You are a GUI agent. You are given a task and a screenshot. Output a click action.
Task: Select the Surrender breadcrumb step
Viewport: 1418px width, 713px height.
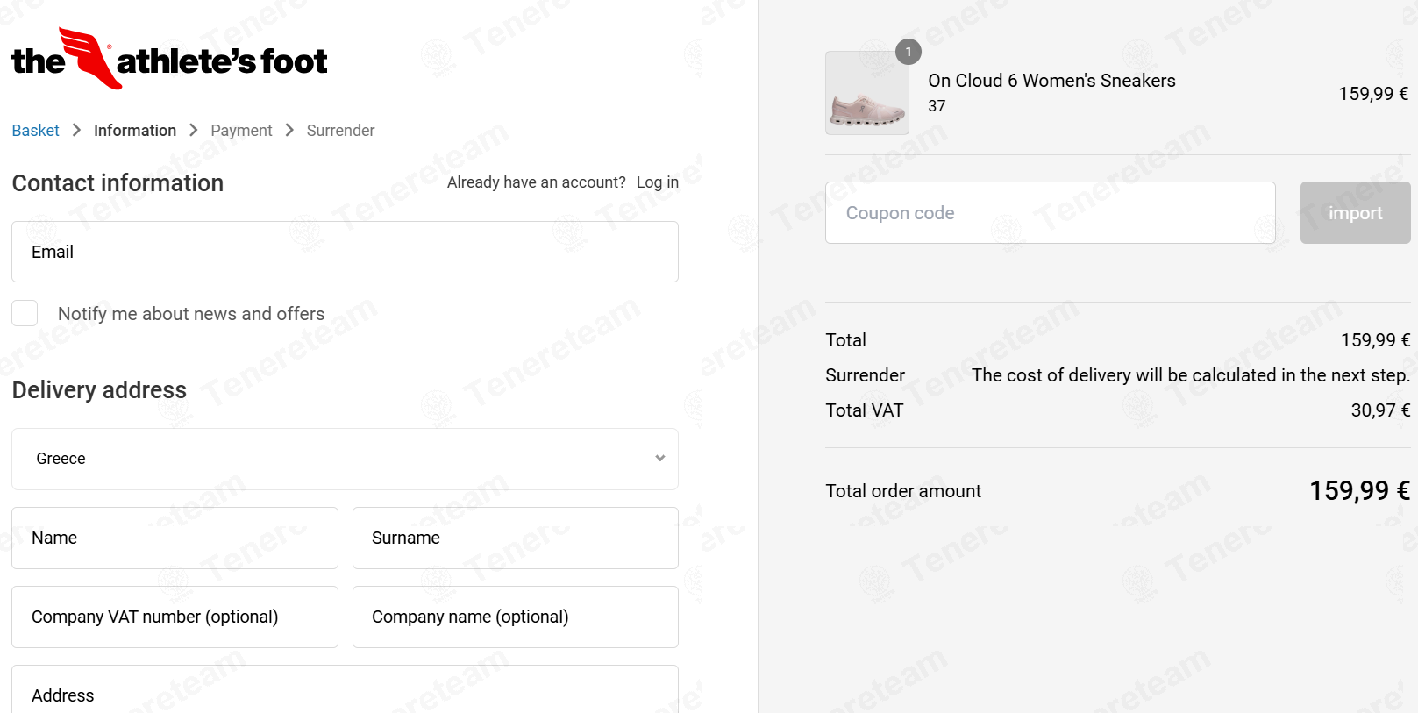340,130
